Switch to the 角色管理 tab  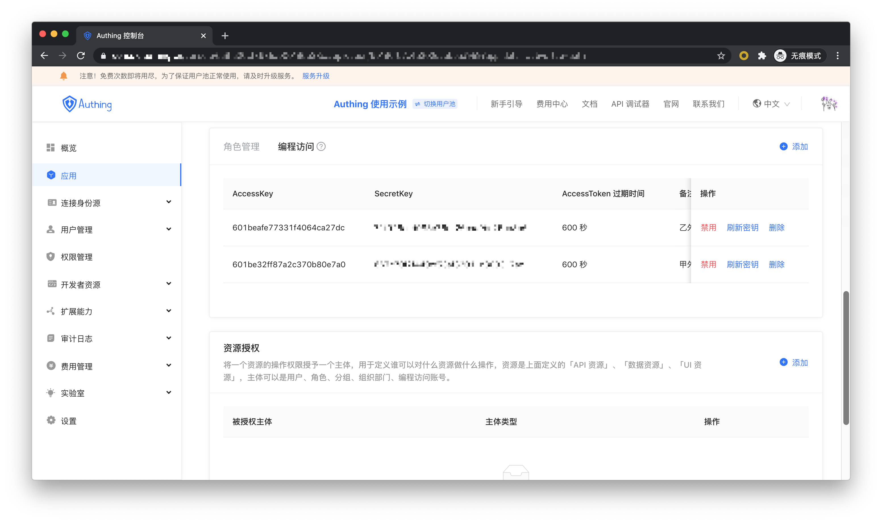click(242, 146)
